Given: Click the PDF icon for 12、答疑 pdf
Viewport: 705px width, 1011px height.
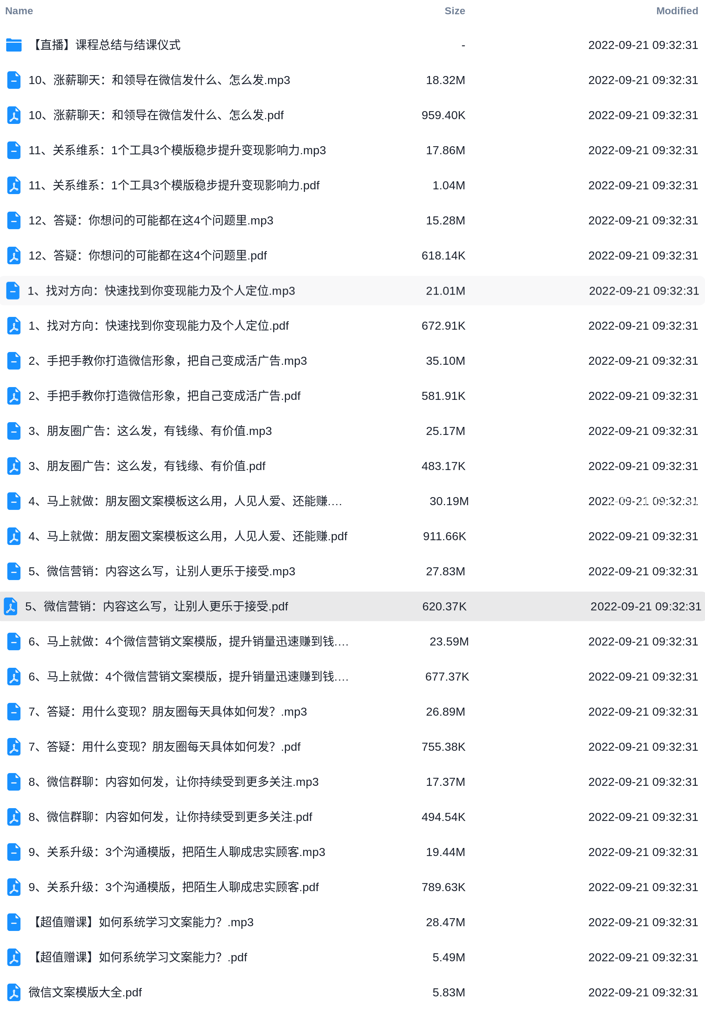Looking at the screenshot, I should pos(14,255).
